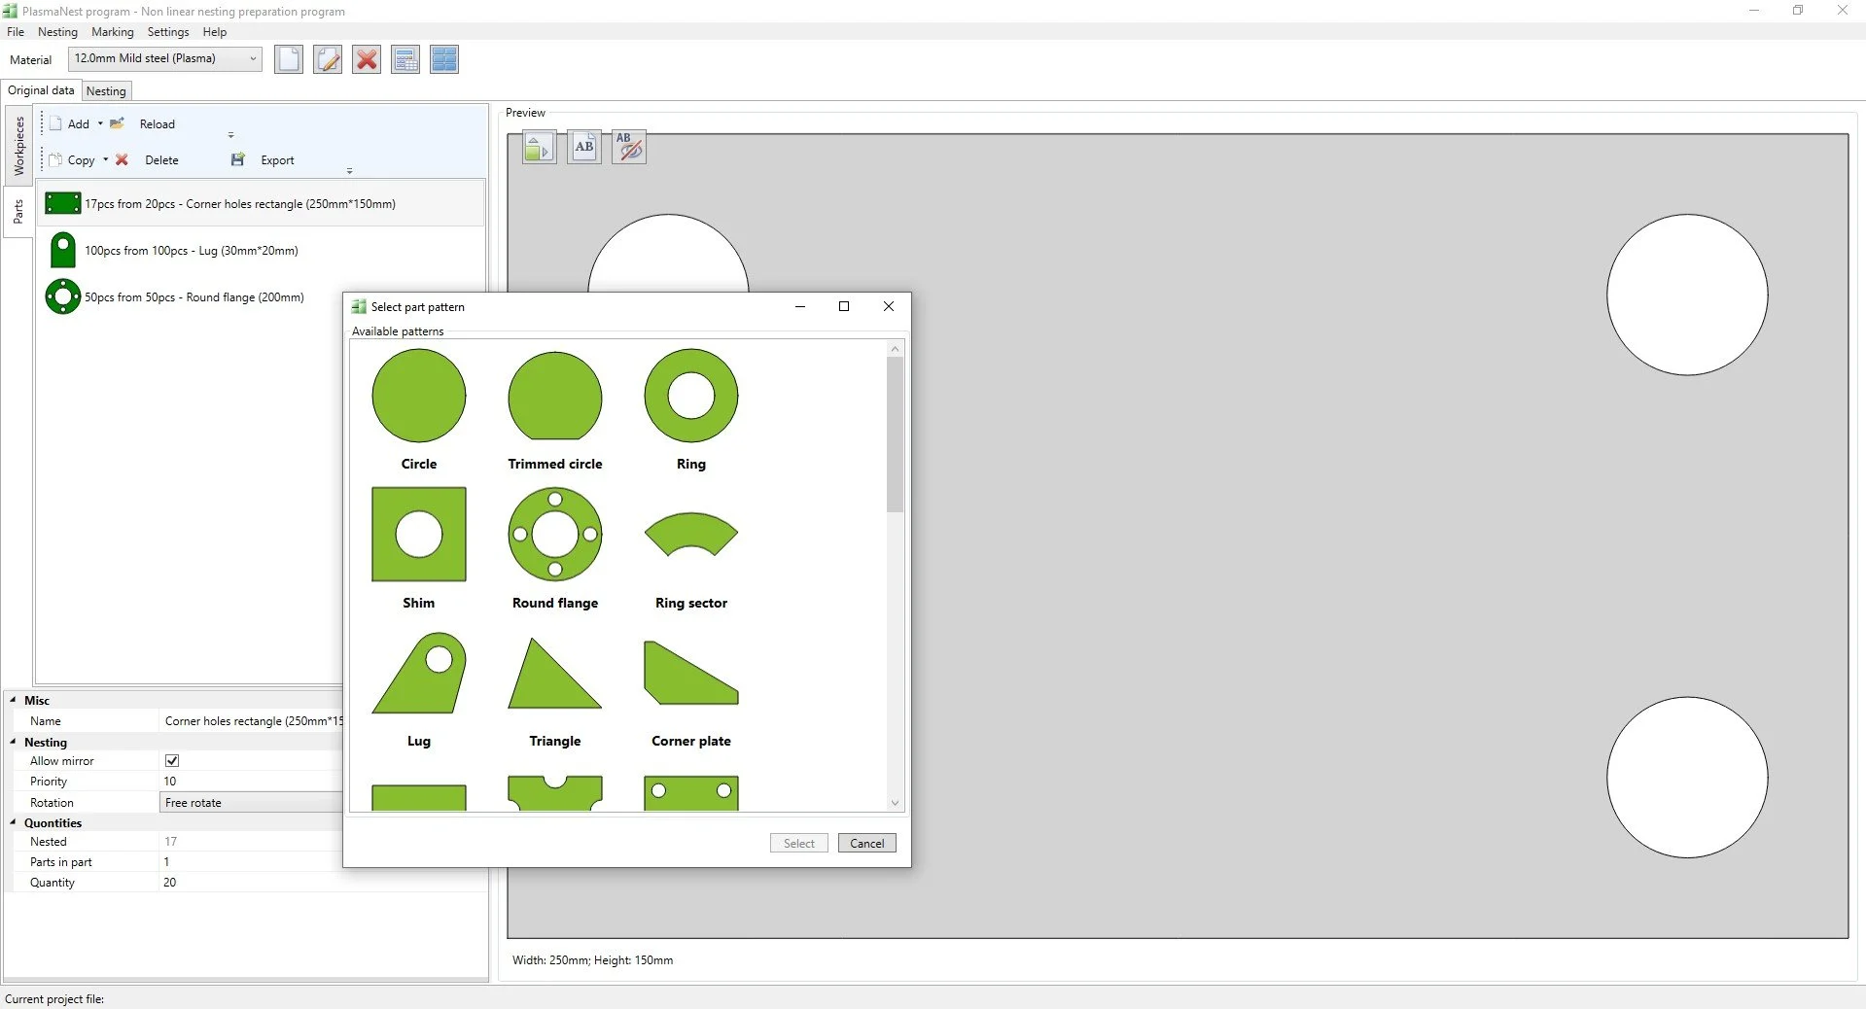Click the edit project pencil icon
Screen dimensions: 1866x1009
coord(328,59)
